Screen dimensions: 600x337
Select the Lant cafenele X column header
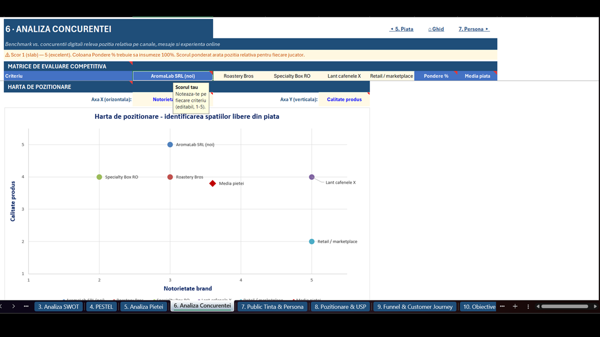point(344,76)
